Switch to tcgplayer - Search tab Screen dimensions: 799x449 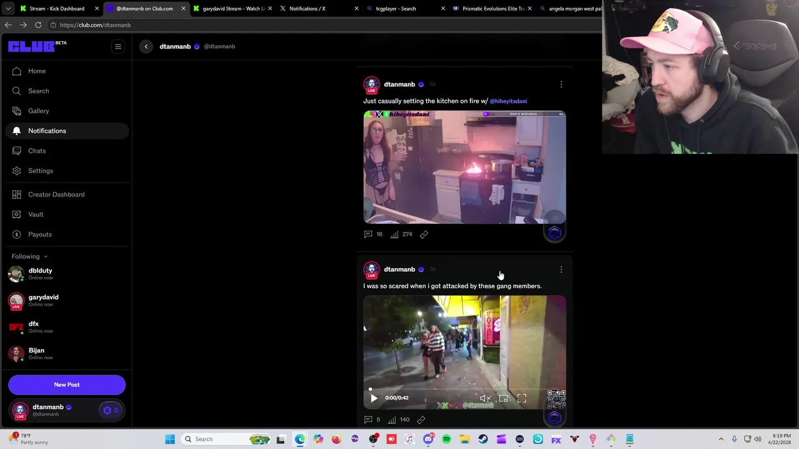click(x=396, y=9)
